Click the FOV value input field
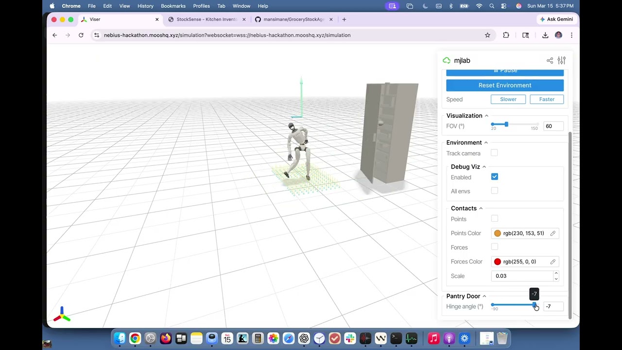The image size is (622, 350). coord(553,126)
